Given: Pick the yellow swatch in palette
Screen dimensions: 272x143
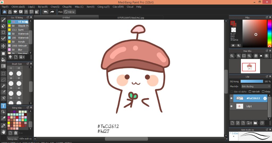Looking at the screenshot, I should (x=9, y=123).
